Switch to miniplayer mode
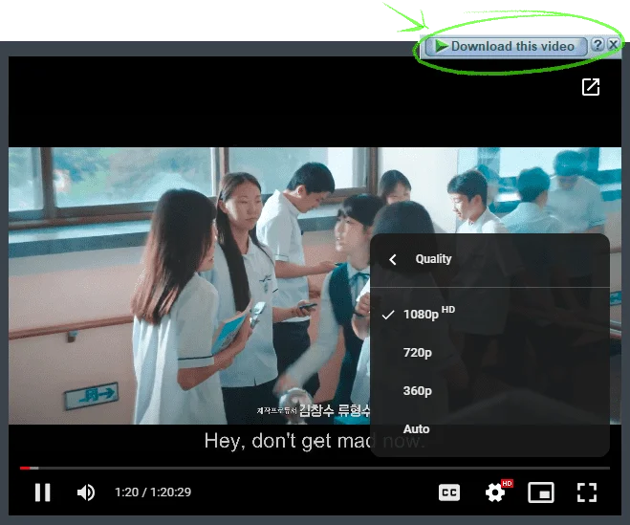This screenshot has width=630, height=525. coord(541,492)
